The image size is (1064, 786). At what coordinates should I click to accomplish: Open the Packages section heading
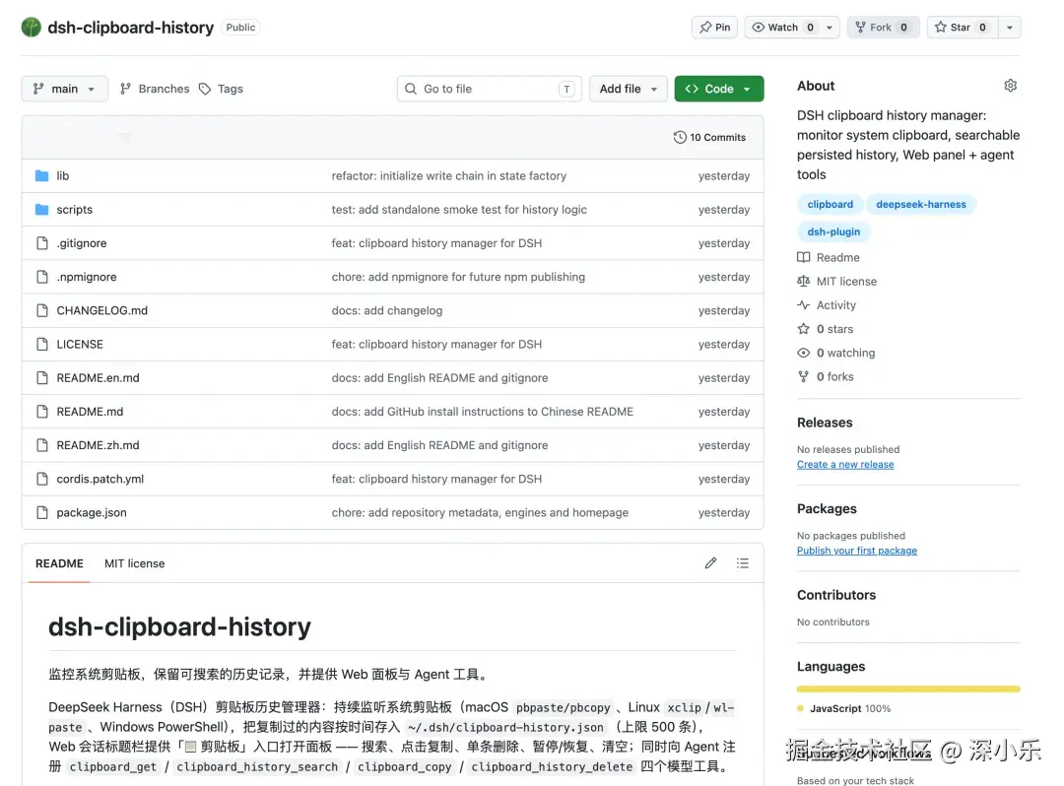pyautogui.click(x=827, y=508)
